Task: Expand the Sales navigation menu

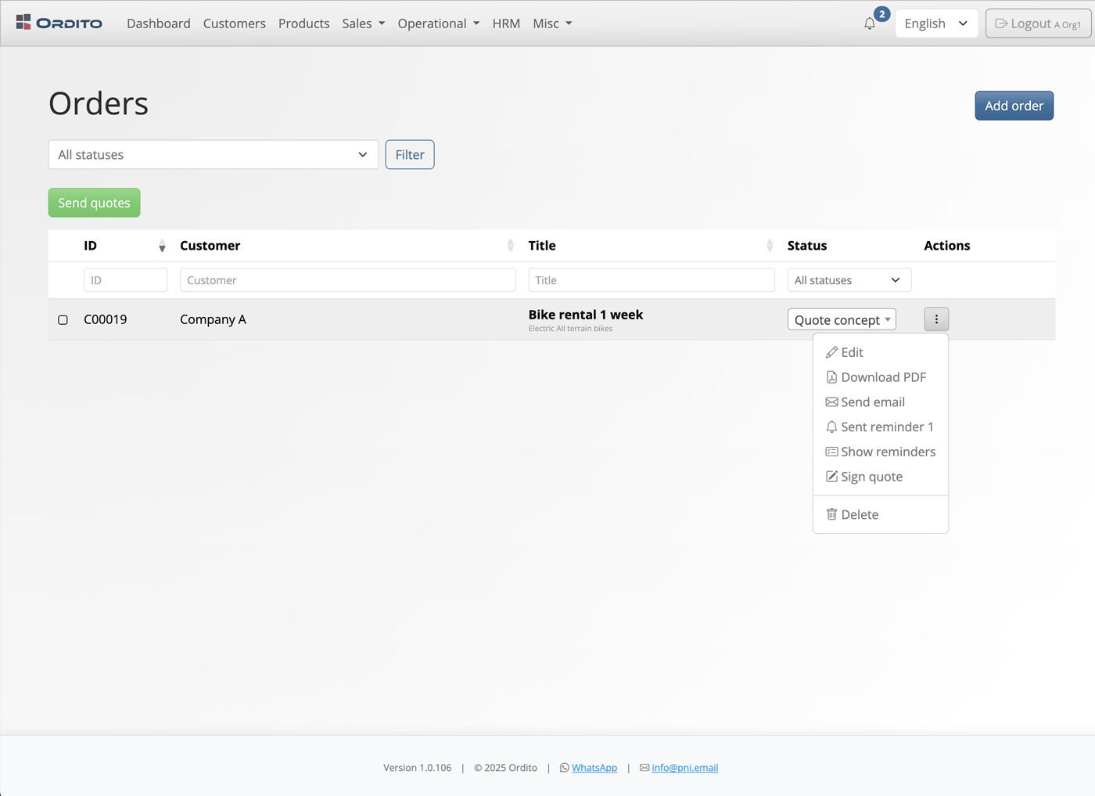Action: [x=363, y=23]
